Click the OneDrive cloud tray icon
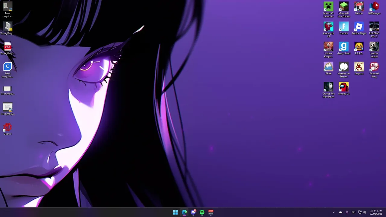The height and width of the screenshot is (217, 386). pyautogui.click(x=340, y=212)
